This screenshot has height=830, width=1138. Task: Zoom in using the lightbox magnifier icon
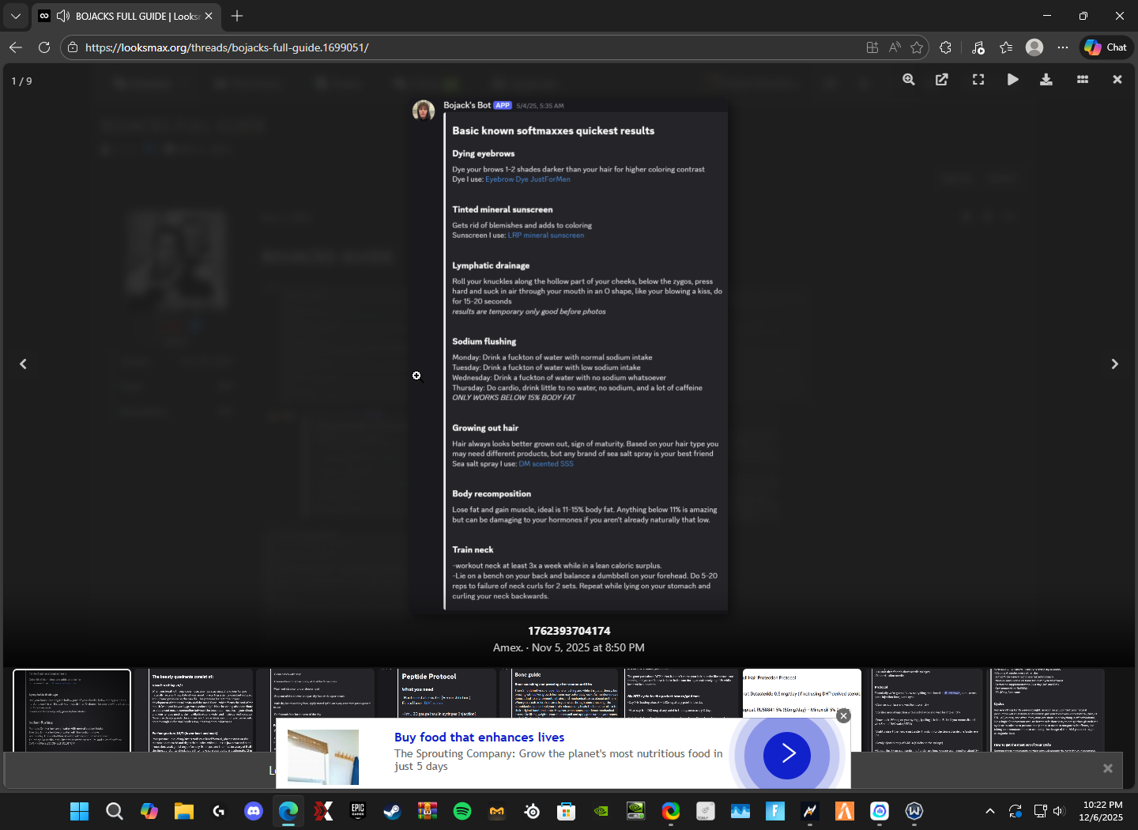tap(909, 80)
